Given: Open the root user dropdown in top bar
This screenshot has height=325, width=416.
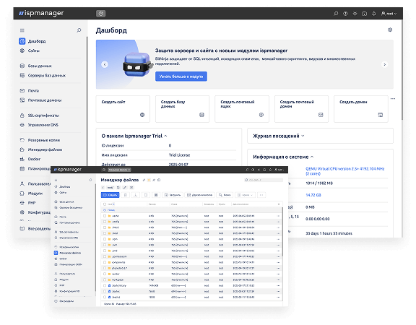Looking at the screenshot, I should (389, 14).
